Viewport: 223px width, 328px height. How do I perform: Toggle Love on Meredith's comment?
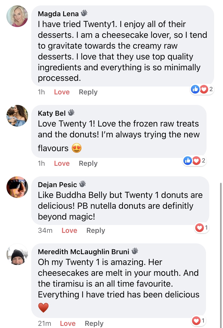(68, 323)
